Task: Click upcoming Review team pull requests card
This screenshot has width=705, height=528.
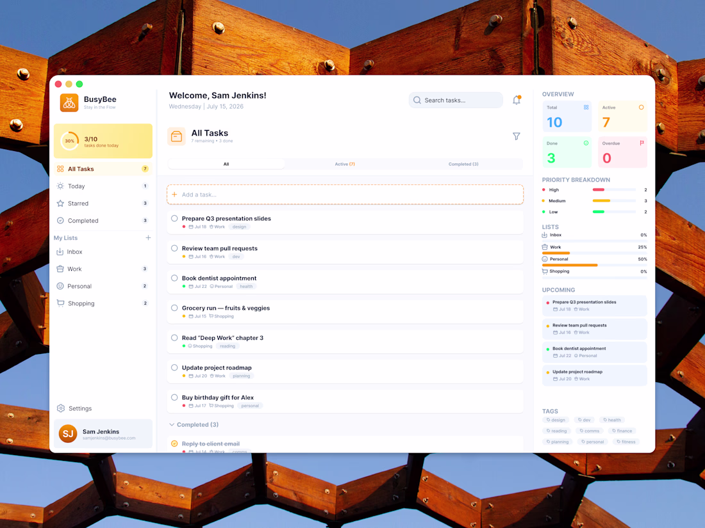Action: click(594, 329)
